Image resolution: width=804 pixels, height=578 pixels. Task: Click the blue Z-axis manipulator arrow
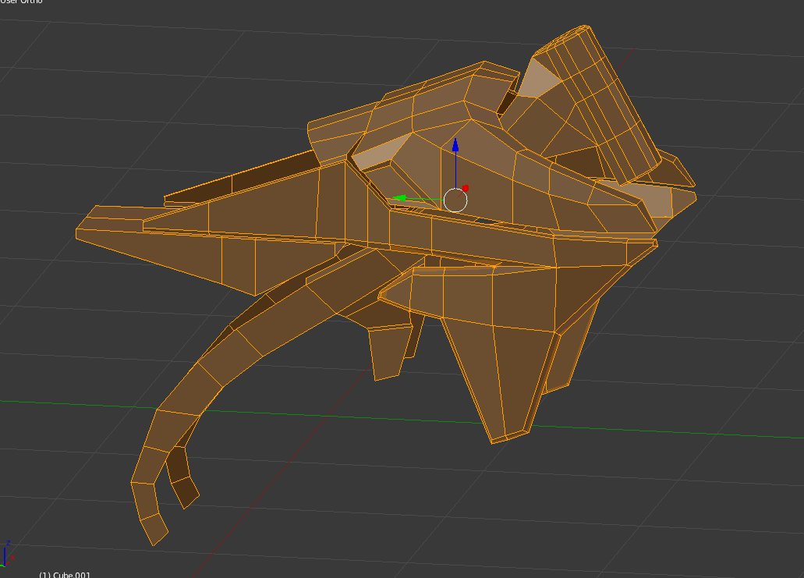(455, 144)
